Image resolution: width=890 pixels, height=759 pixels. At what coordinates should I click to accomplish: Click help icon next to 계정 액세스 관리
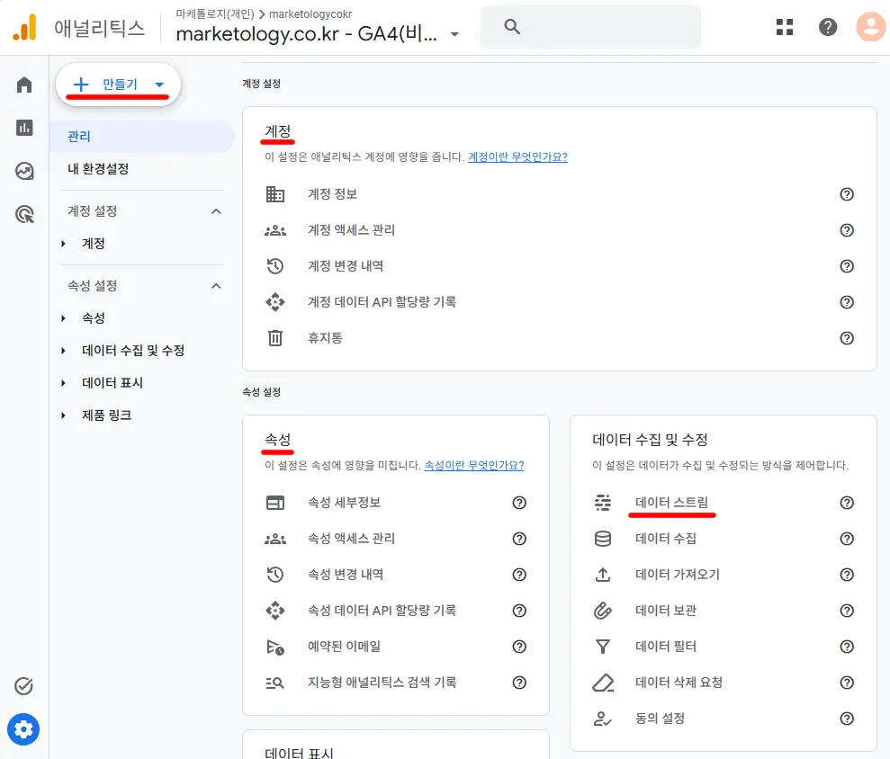(846, 230)
